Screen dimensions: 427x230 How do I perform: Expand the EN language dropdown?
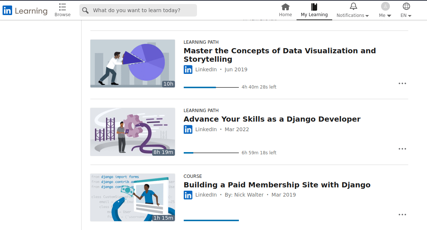pyautogui.click(x=410, y=15)
